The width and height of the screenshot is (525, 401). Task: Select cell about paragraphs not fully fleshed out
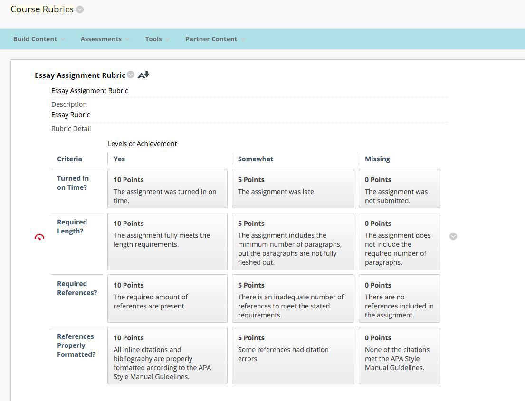pyautogui.click(x=293, y=241)
